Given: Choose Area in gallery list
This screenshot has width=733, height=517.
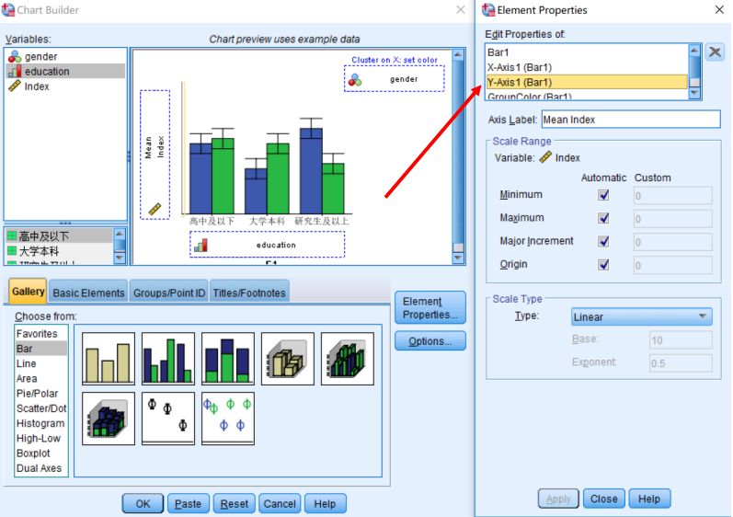Looking at the screenshot, I should (x=41, y=379).
